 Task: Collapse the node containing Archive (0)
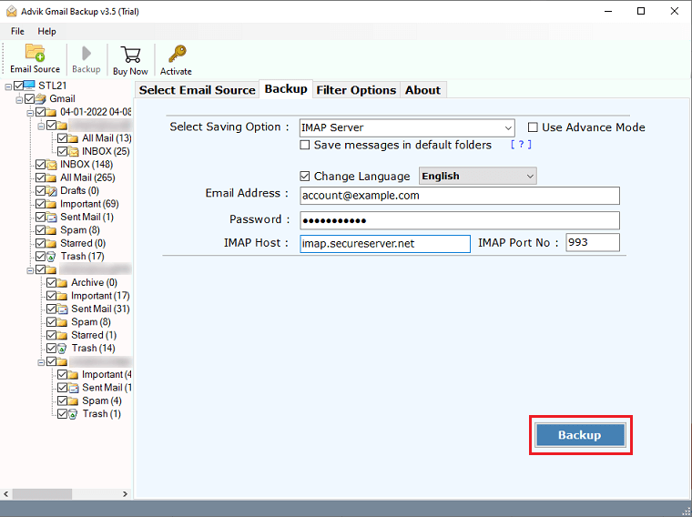coord(30,270)
